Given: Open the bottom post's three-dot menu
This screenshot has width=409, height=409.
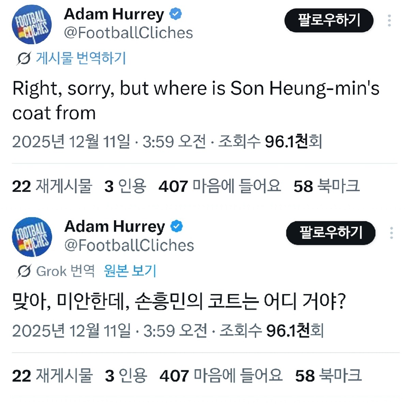Looking at the screenshot, I should tap(391, 233).
